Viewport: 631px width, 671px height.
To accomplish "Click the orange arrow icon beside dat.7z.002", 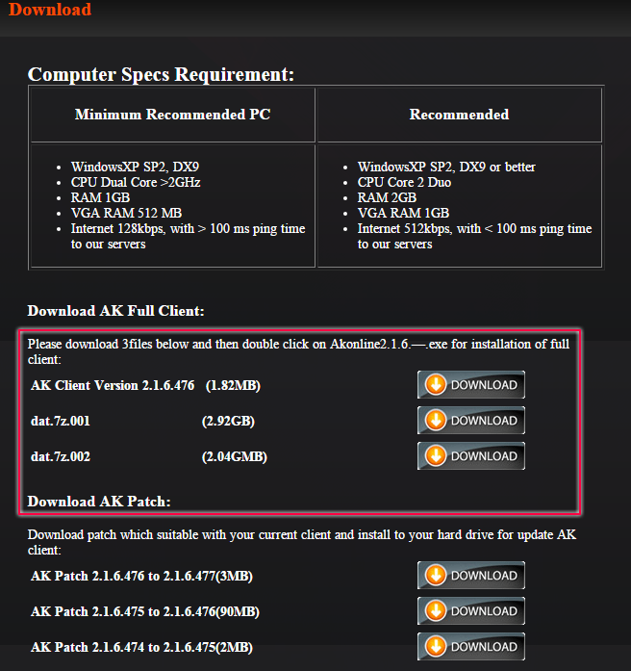I will 436,456.
